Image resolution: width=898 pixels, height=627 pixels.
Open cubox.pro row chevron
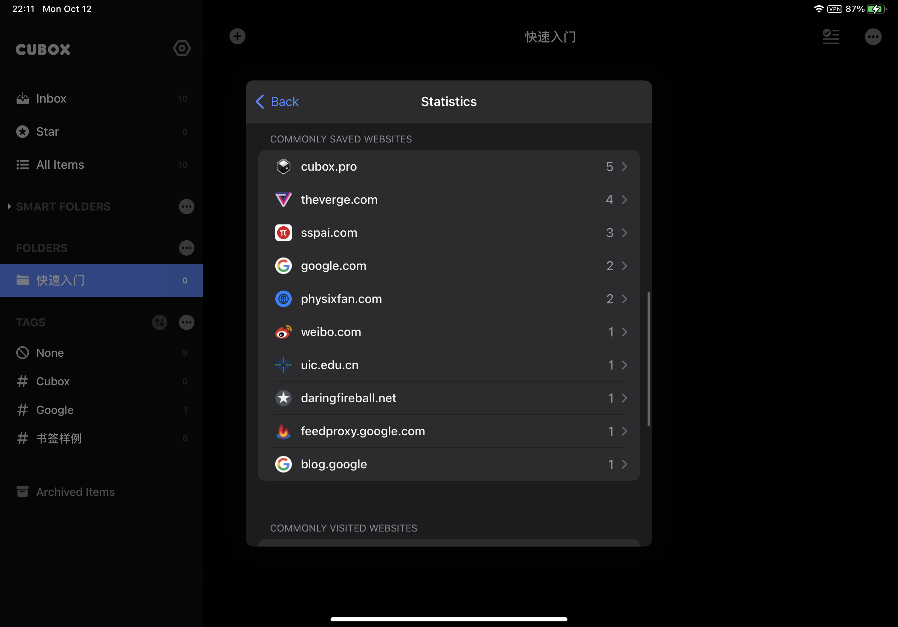(625, 167)
